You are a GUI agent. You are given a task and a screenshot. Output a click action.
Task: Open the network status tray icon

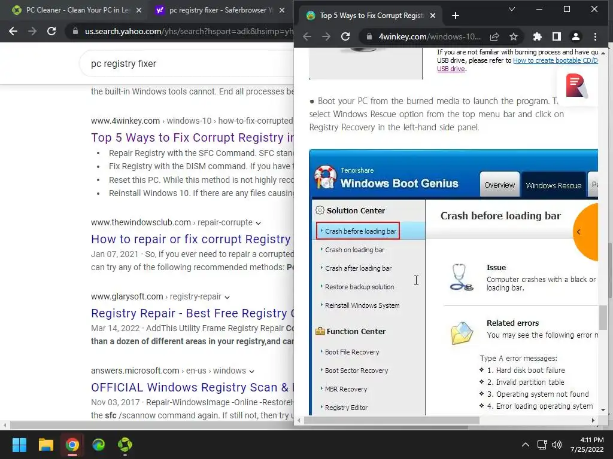click(x=542, y=445)
